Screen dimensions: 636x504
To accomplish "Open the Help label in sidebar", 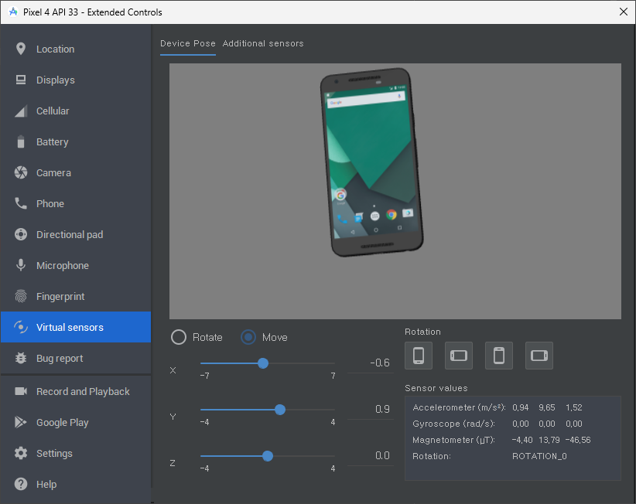I will pyautogui.click(x=46, y=485).
